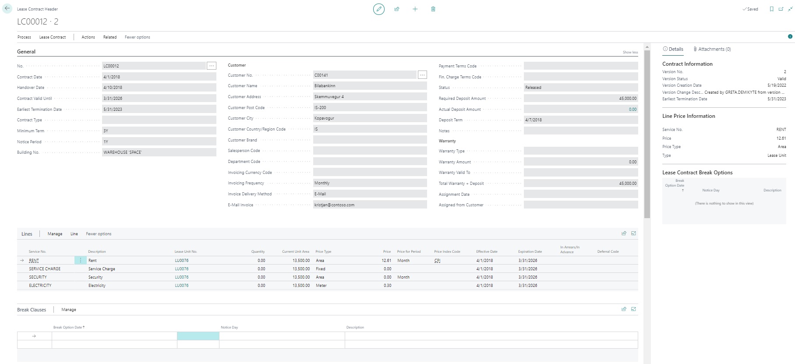Delete record with trash icon
Image resolution: width=795 pixels, height=364 pixels.
tap(433, 9)
